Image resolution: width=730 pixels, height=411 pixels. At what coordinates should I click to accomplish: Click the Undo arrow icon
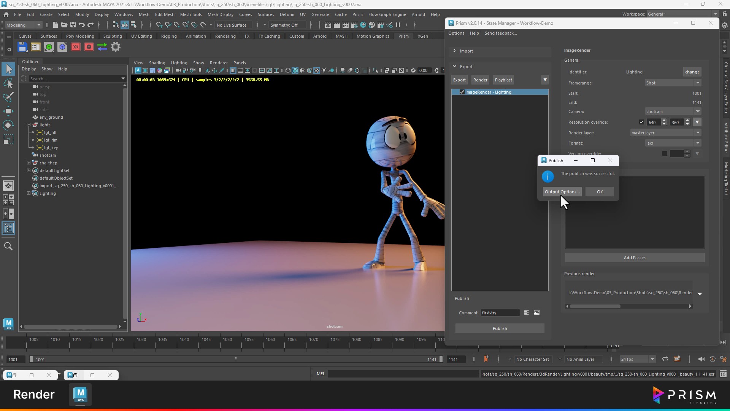tap(82, 25)
